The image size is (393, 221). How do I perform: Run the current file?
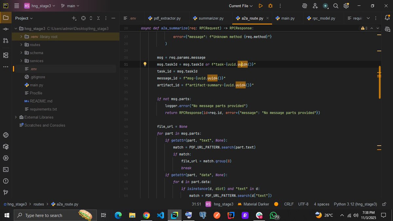click(x=261, y=6)
